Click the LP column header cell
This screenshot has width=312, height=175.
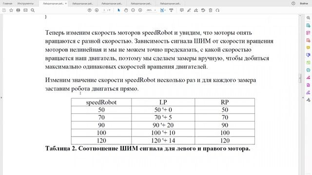pyautogui.click(x=163, y=102)
